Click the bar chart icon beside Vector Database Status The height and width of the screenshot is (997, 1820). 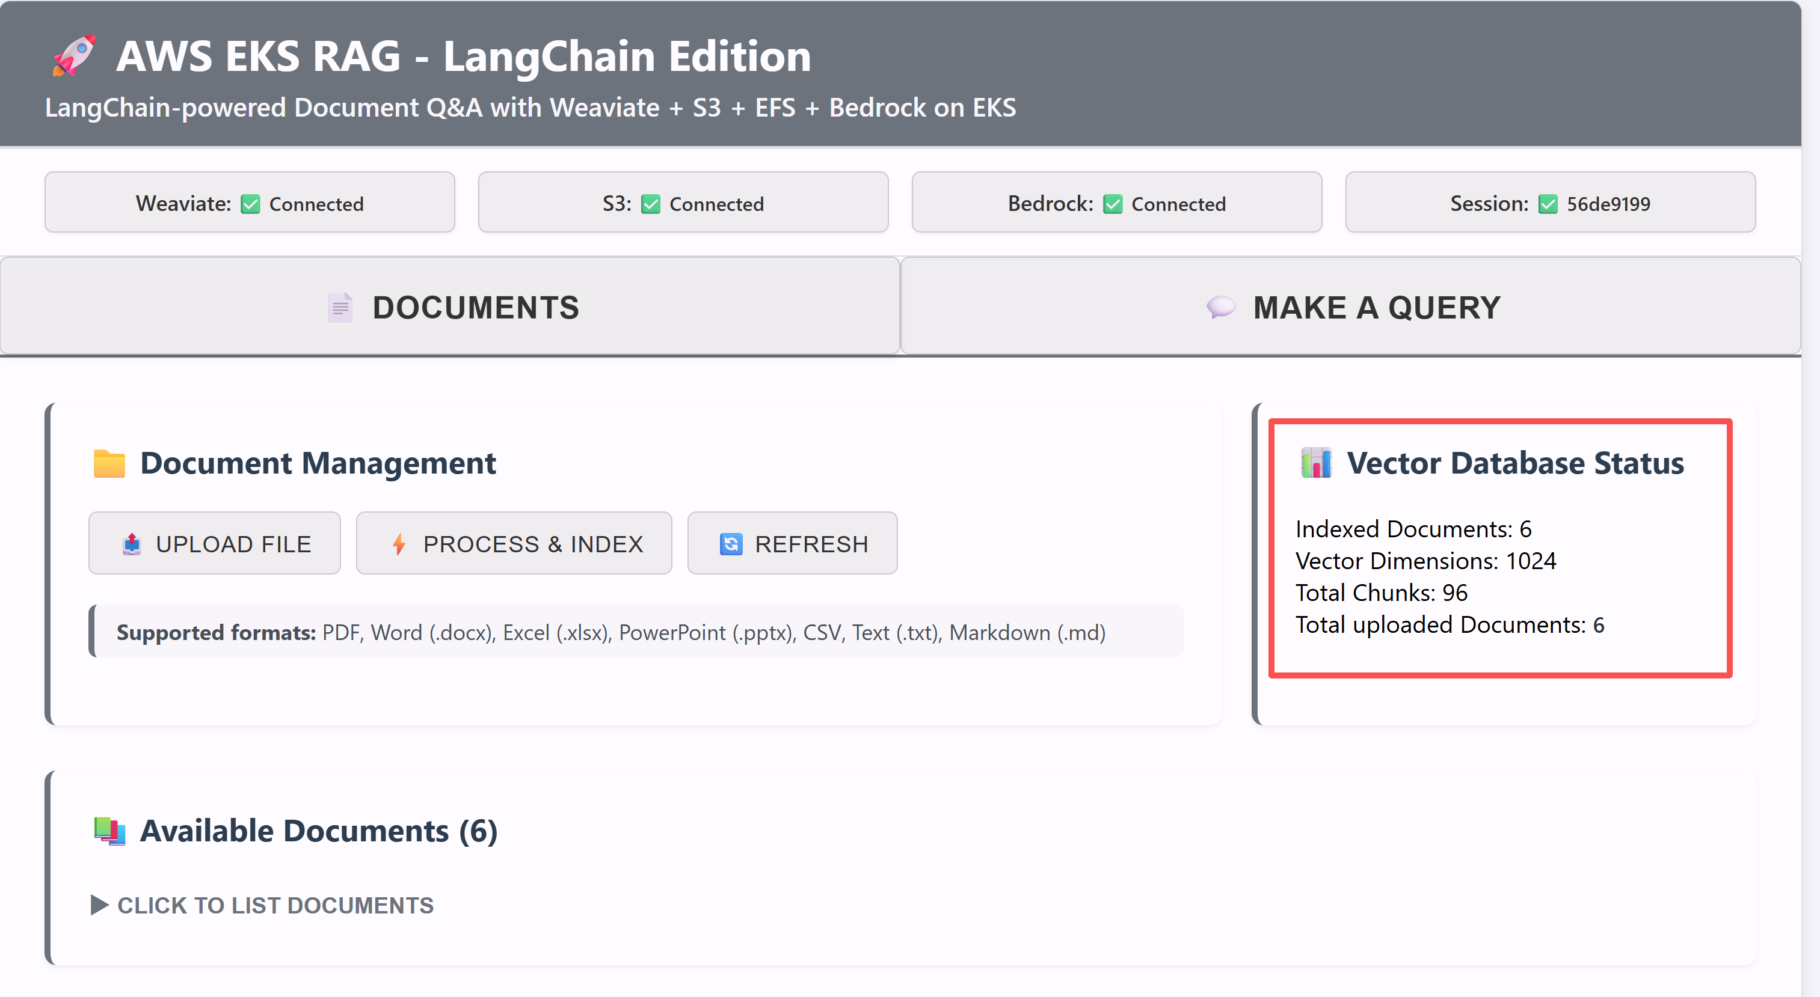tap(1316, 463)
